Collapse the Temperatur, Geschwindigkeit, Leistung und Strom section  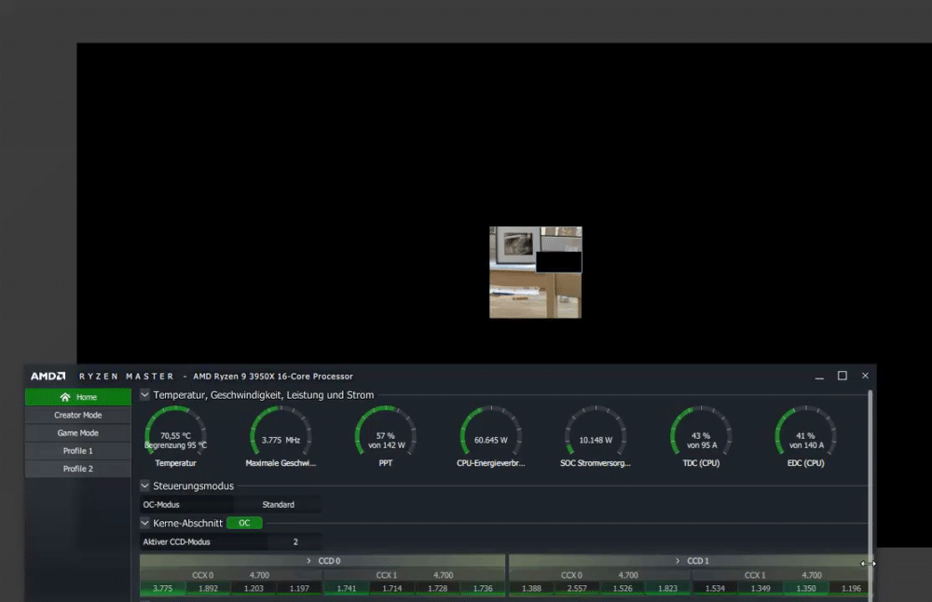(144, 394)
